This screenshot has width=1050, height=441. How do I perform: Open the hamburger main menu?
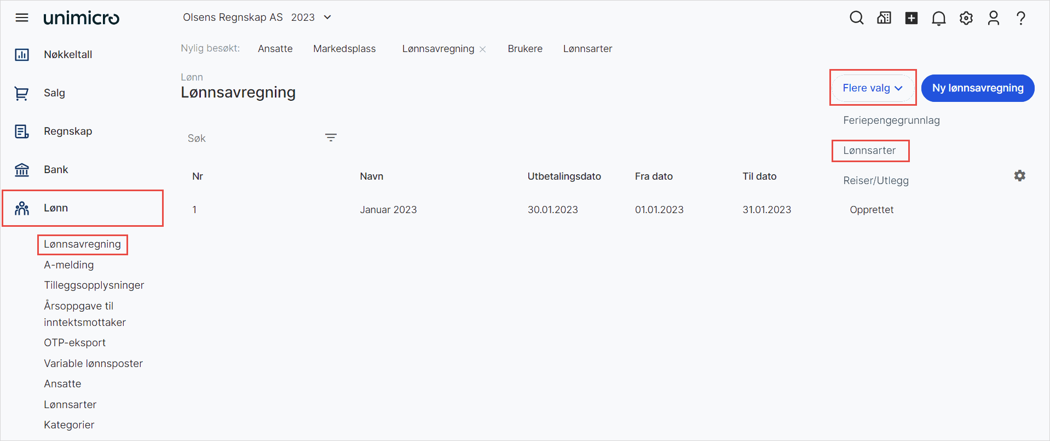point(22,18)
